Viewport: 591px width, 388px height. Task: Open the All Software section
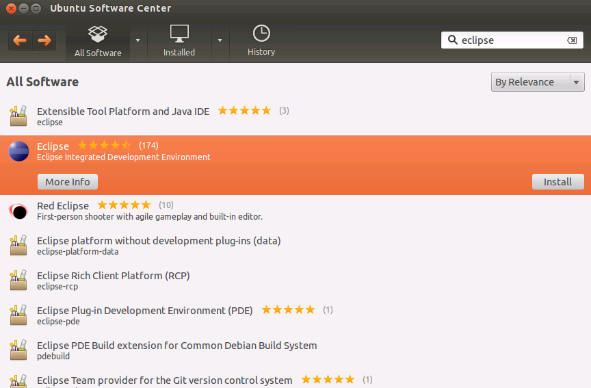98,42
